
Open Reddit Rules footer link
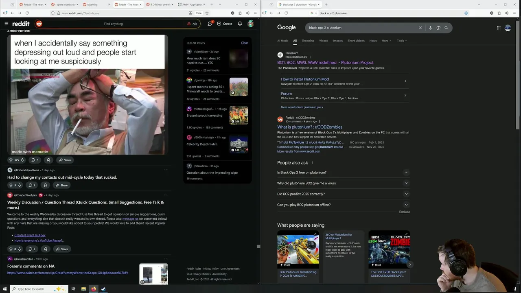(x=194, y=269)
